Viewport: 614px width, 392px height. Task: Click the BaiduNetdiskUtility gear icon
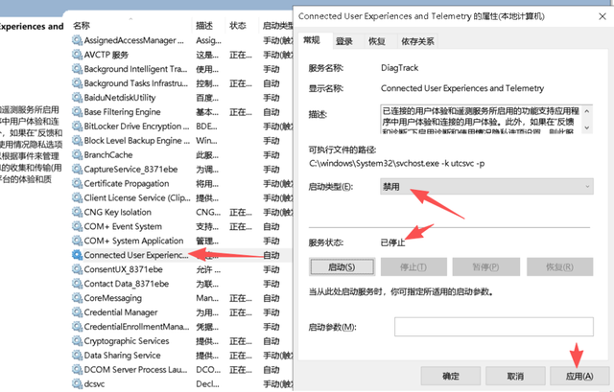(77, 98)
